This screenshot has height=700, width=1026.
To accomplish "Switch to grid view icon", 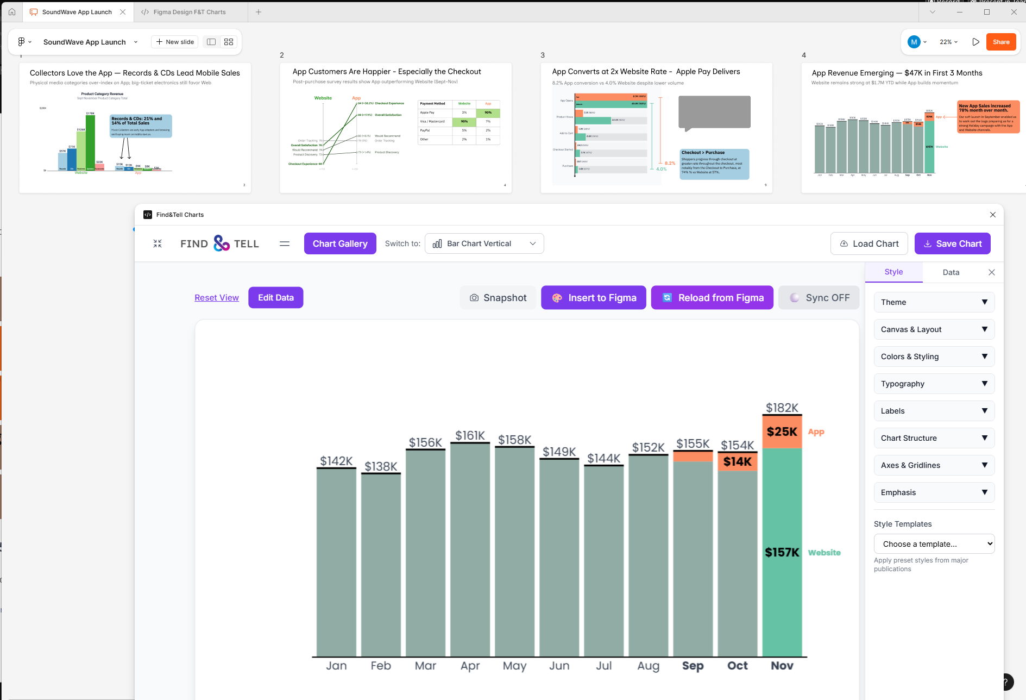I will tap(229, 42).
